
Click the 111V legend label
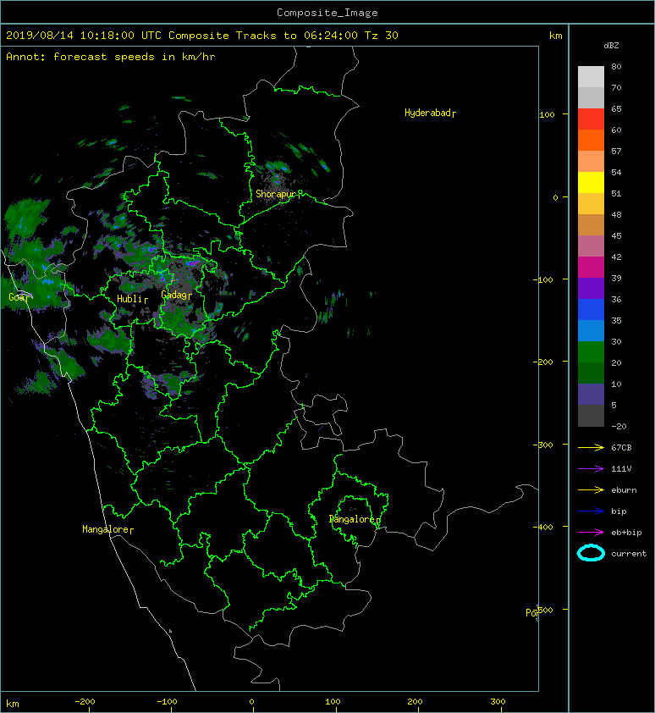click(x=621, y=469)
